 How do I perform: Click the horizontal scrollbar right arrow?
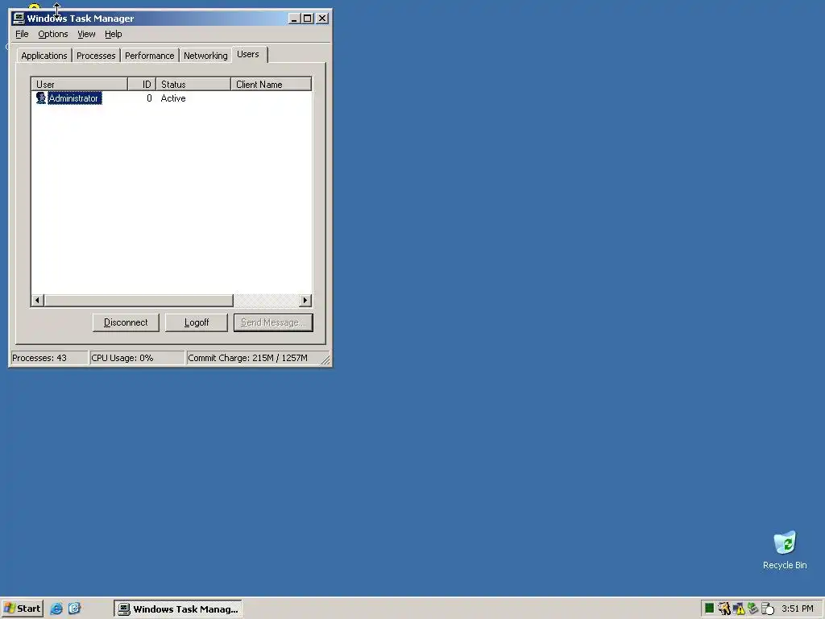305,301
